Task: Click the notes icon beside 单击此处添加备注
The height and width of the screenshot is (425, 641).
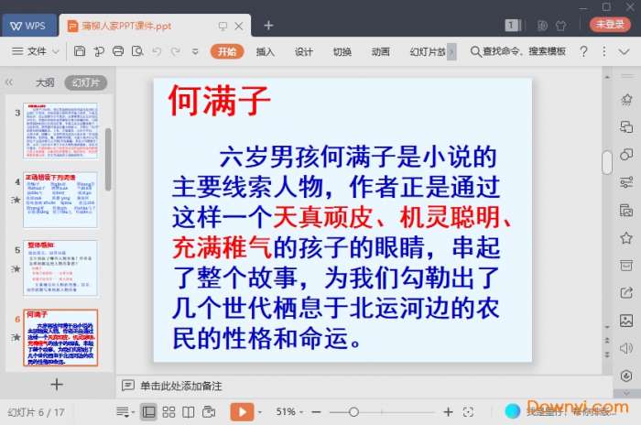Action: click(x=128, y=386)
